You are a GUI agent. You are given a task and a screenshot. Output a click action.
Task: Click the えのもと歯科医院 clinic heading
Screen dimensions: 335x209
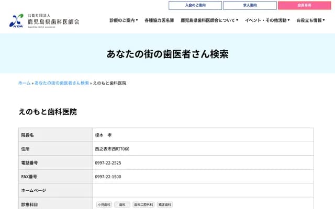point(48,111)
